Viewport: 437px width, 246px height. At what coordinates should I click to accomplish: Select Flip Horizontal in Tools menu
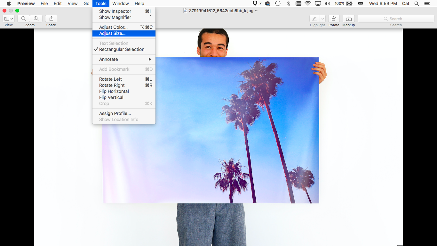[x=114, y=91]
